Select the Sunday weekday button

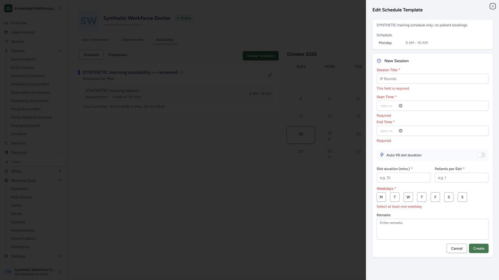point(462,197)
